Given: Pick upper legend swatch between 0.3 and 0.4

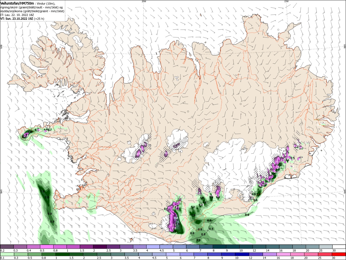Looking at the screenshot, I should pos(20,247).
